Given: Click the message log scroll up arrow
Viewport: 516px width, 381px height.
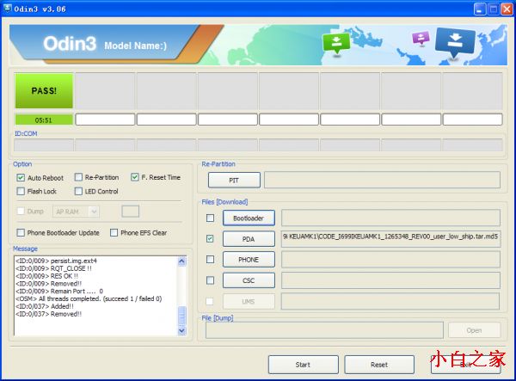Looking at the screenshot, I should tap(181, 261).
